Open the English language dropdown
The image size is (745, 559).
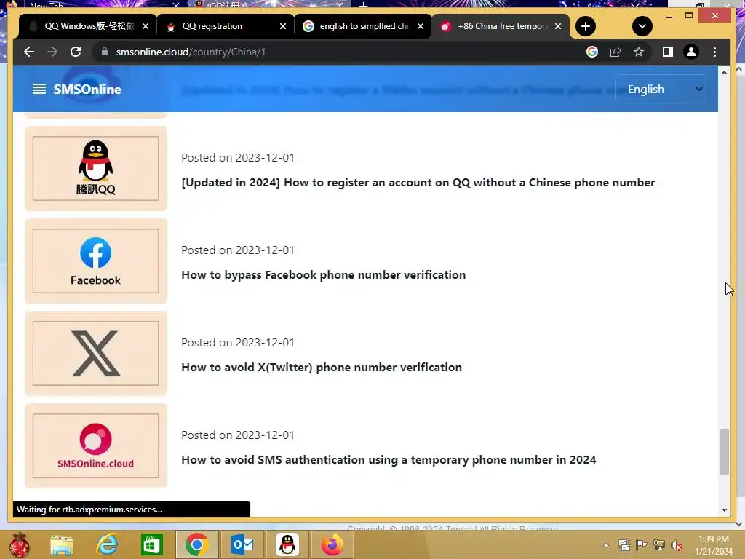tap(661, 89)
